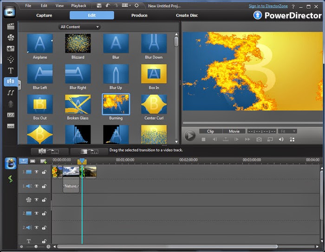
Task: Open the aspect ratio 16:9 dropdown
Action: [126, 6]
